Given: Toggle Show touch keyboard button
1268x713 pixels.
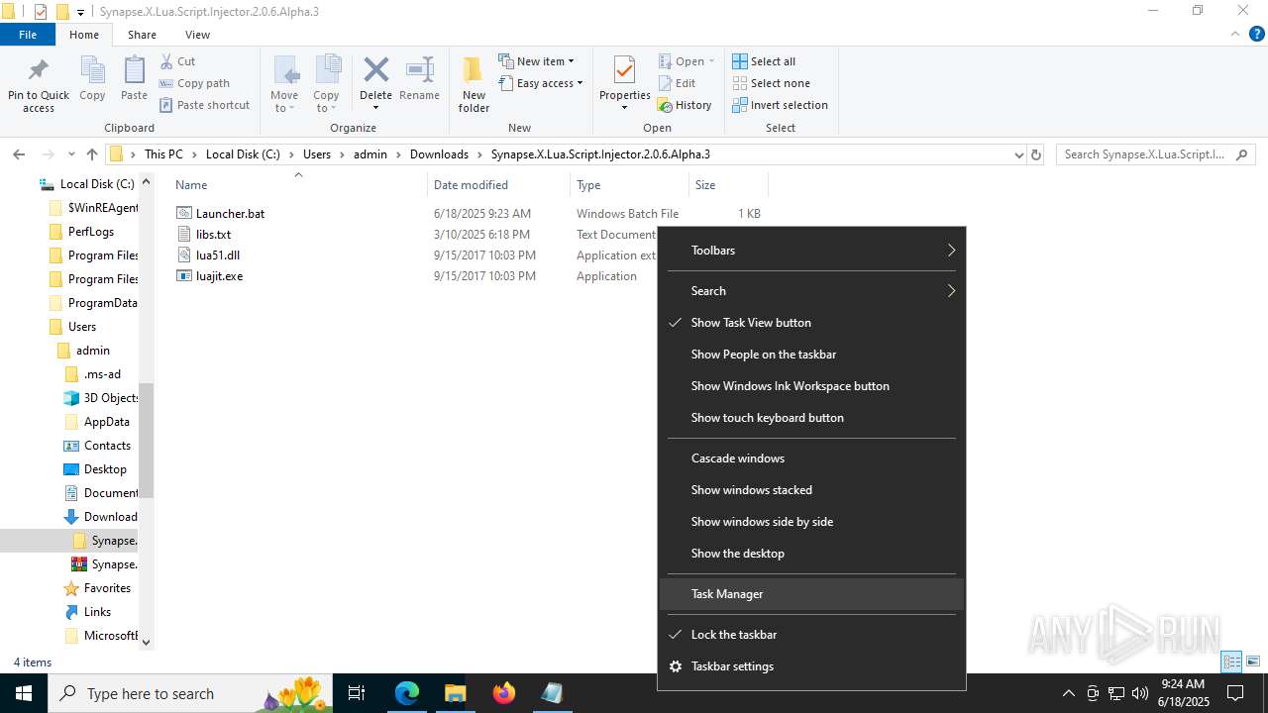Looking at the screenshot, I should [811, 418].
